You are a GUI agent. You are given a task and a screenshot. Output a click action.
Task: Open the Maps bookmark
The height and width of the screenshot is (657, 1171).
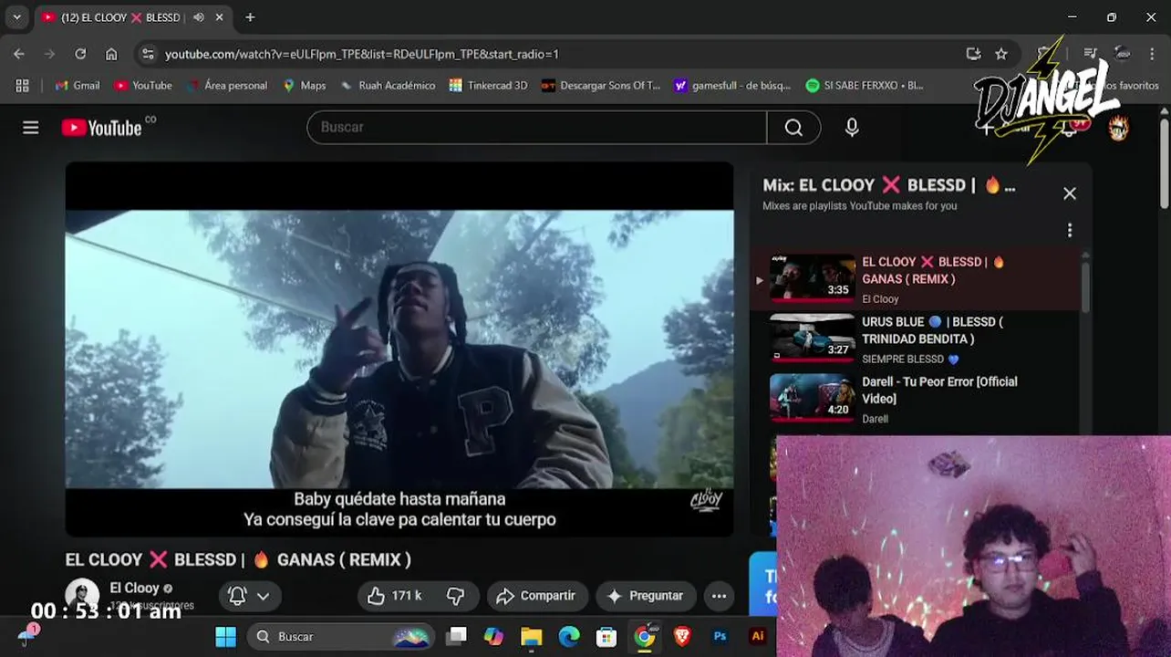tap(304, 85)
